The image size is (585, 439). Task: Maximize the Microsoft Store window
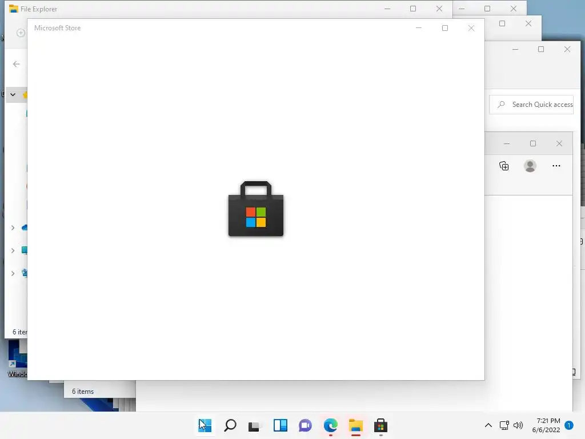tap(444, 28)
